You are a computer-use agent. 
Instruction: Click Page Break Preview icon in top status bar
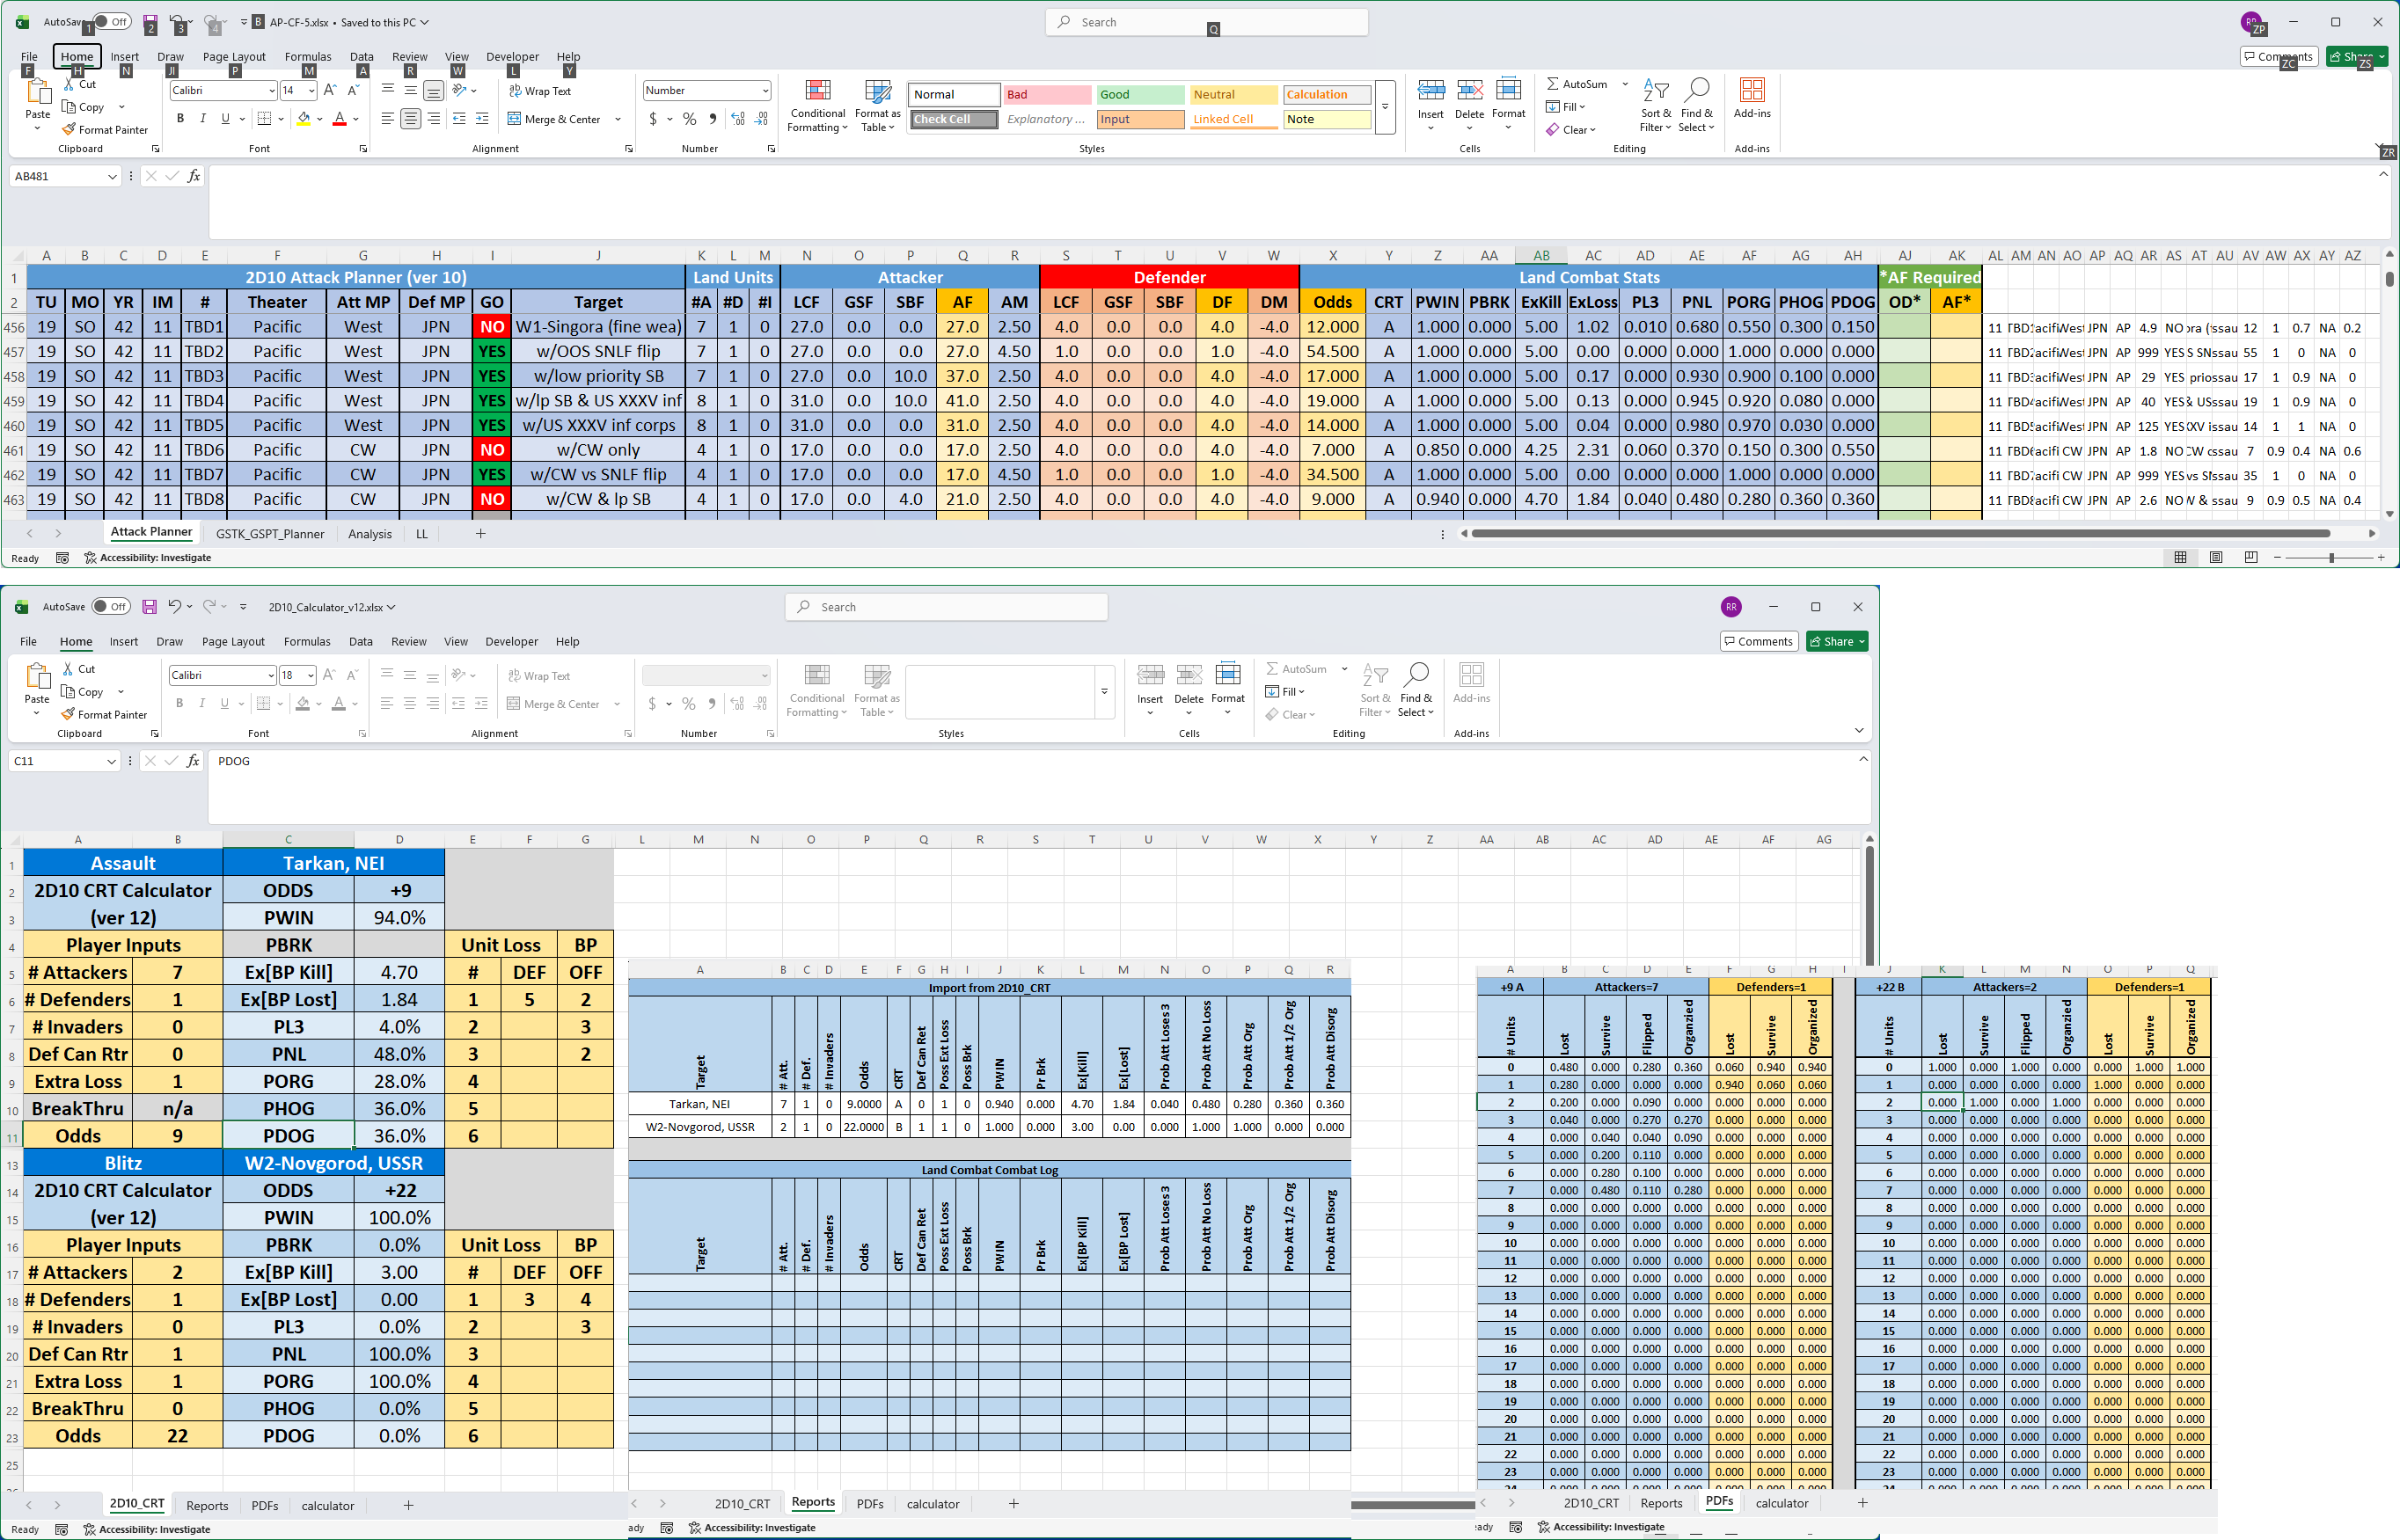[2251, 558]
